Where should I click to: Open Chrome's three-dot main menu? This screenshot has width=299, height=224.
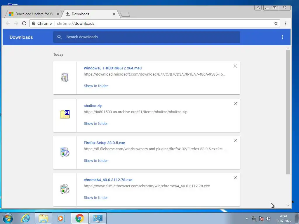pyautogui.click(x=285, y=23)
